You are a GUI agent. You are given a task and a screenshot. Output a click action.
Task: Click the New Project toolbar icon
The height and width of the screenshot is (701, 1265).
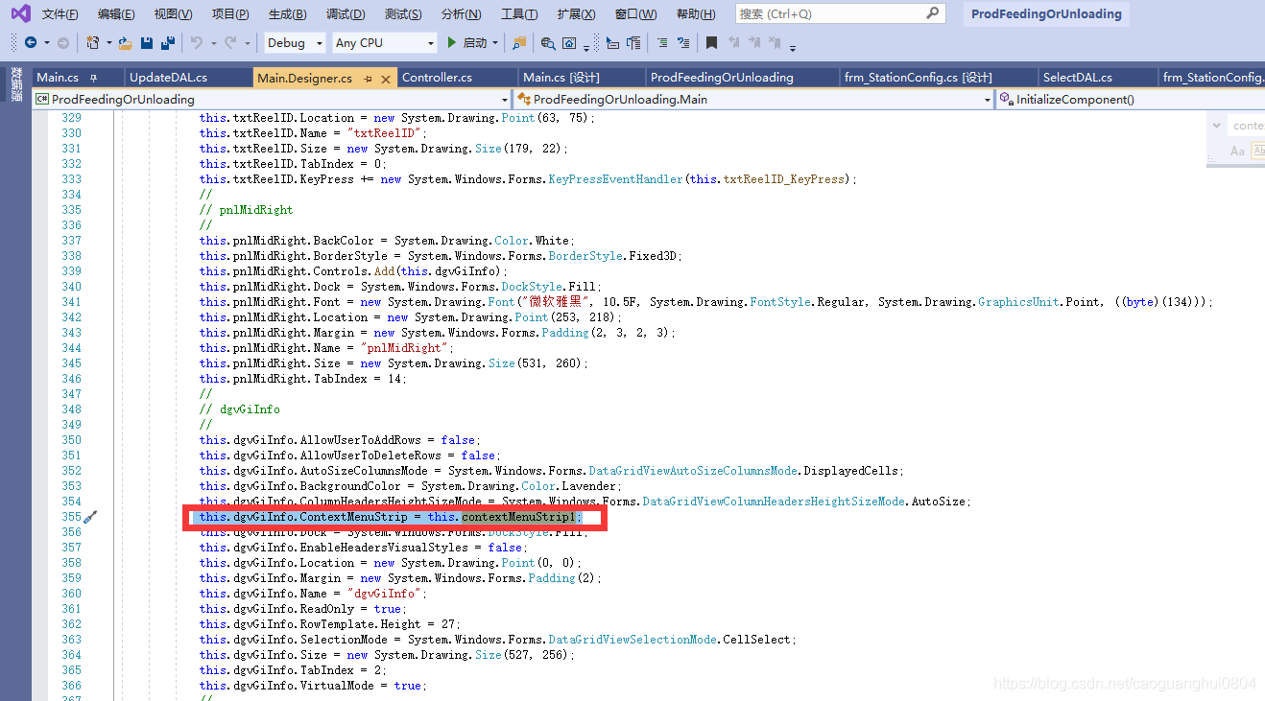tap(92, 43)
